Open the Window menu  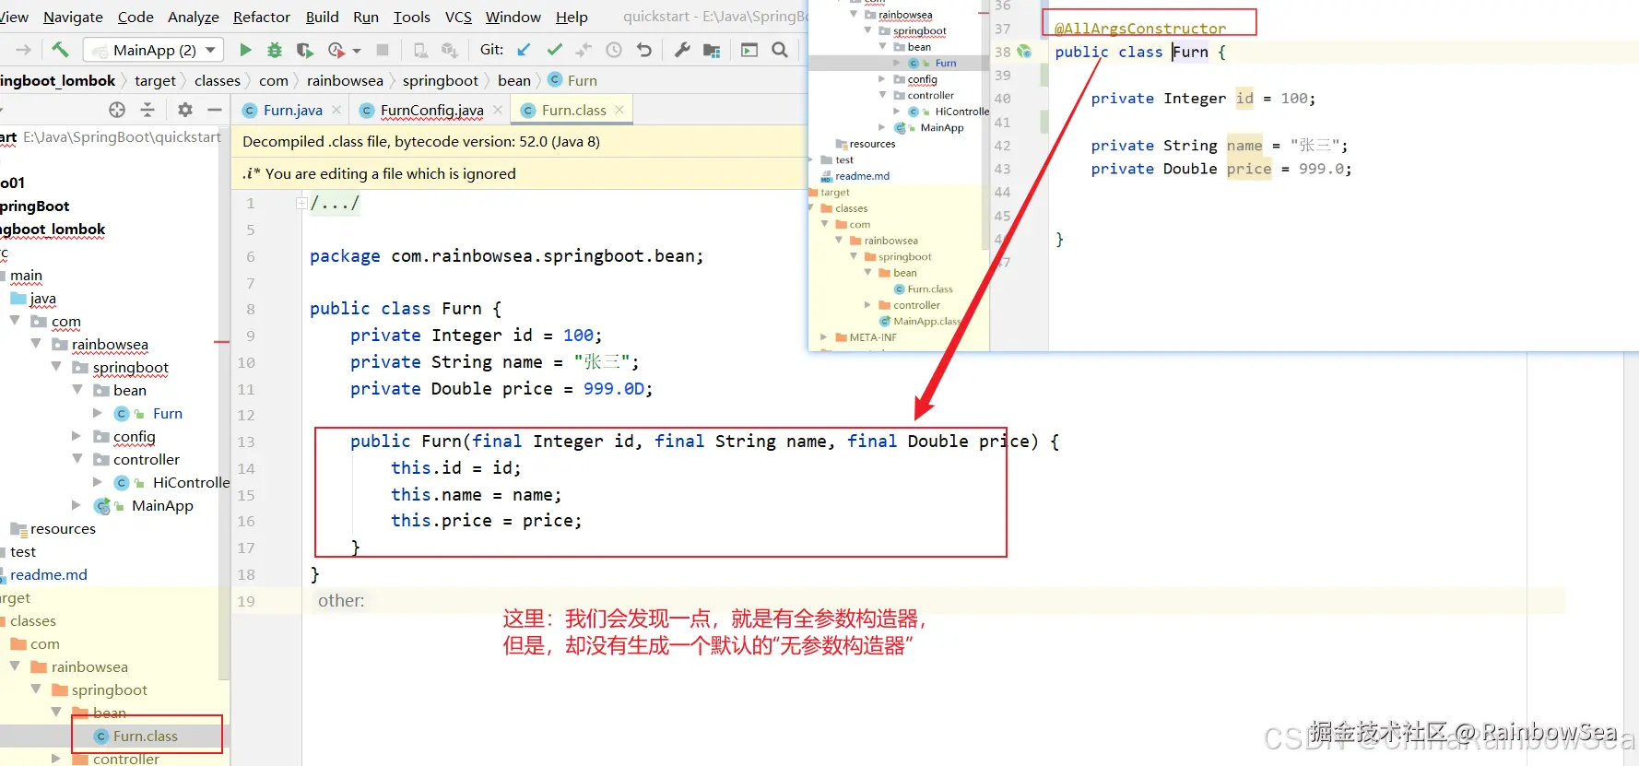click(x=513, y=17)
